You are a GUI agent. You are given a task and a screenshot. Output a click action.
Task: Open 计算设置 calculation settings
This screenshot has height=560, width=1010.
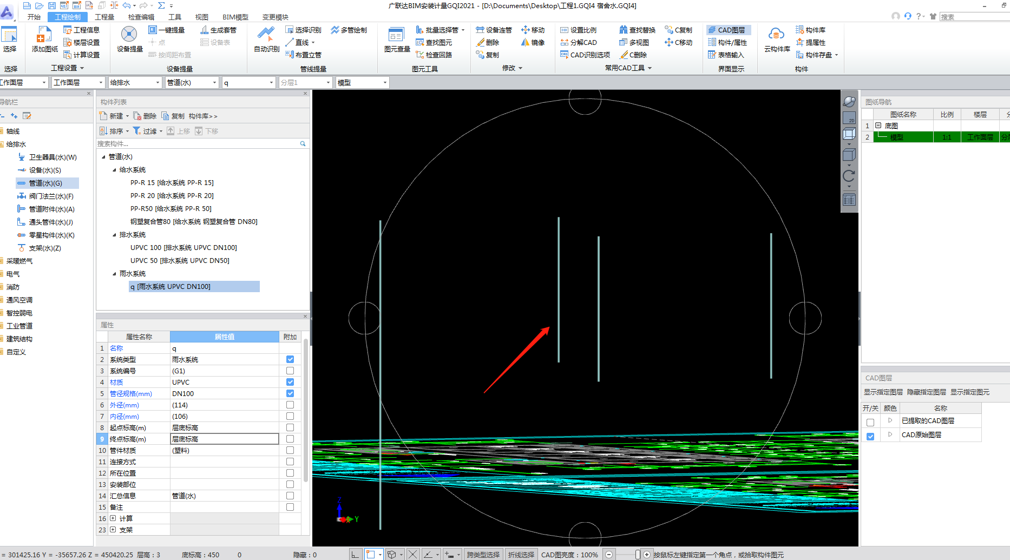coord(82,55)
